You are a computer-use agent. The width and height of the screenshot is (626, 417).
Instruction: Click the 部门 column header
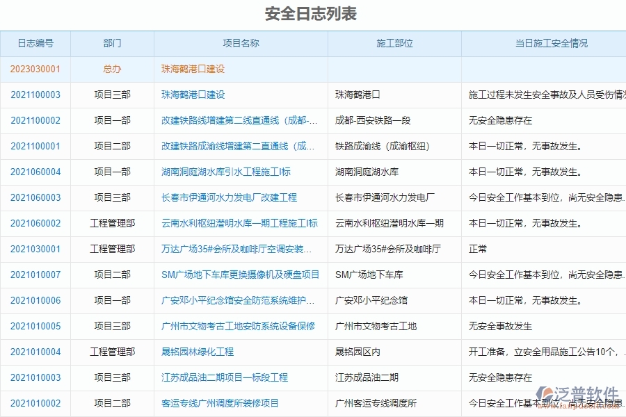(112, 43)
